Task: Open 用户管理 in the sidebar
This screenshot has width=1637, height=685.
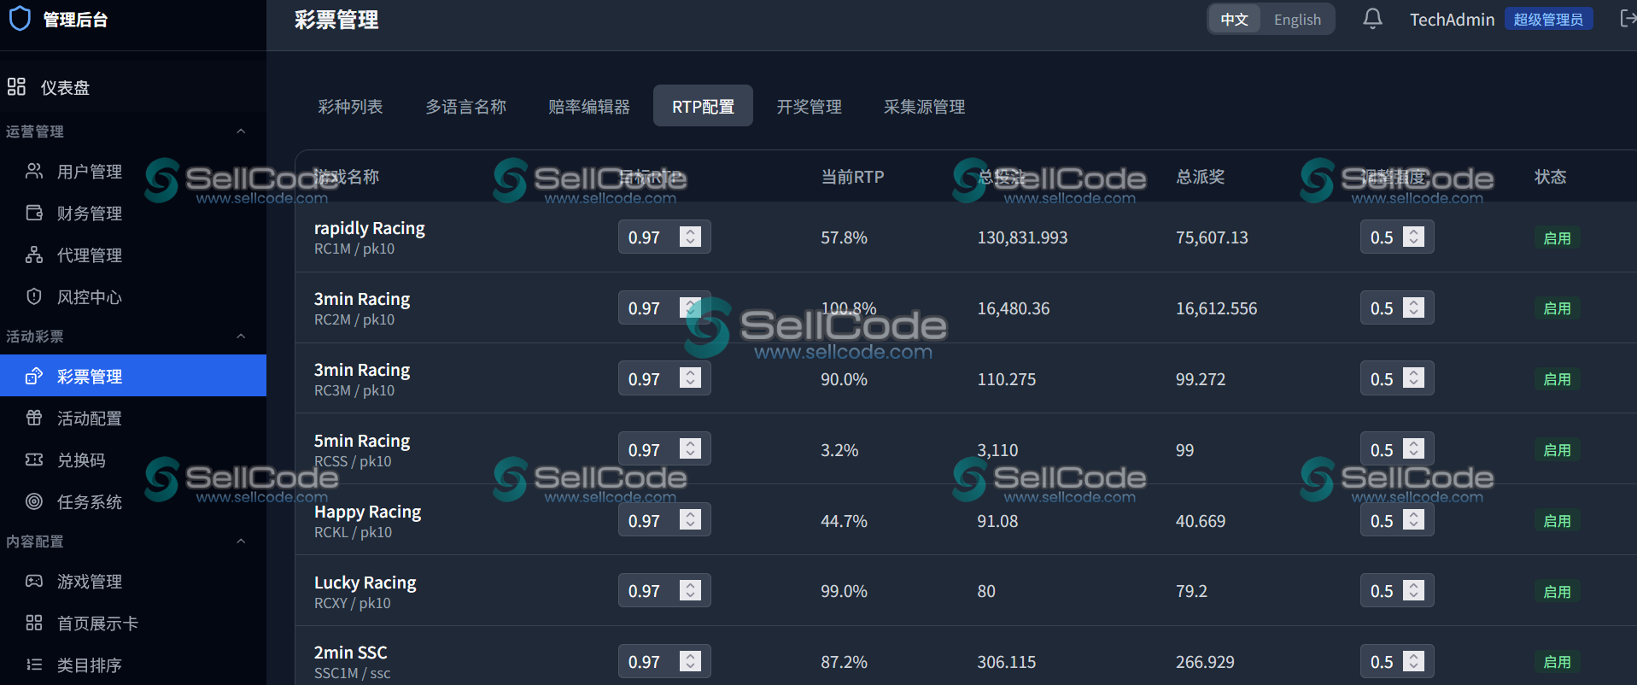Action: click(133, 172)
